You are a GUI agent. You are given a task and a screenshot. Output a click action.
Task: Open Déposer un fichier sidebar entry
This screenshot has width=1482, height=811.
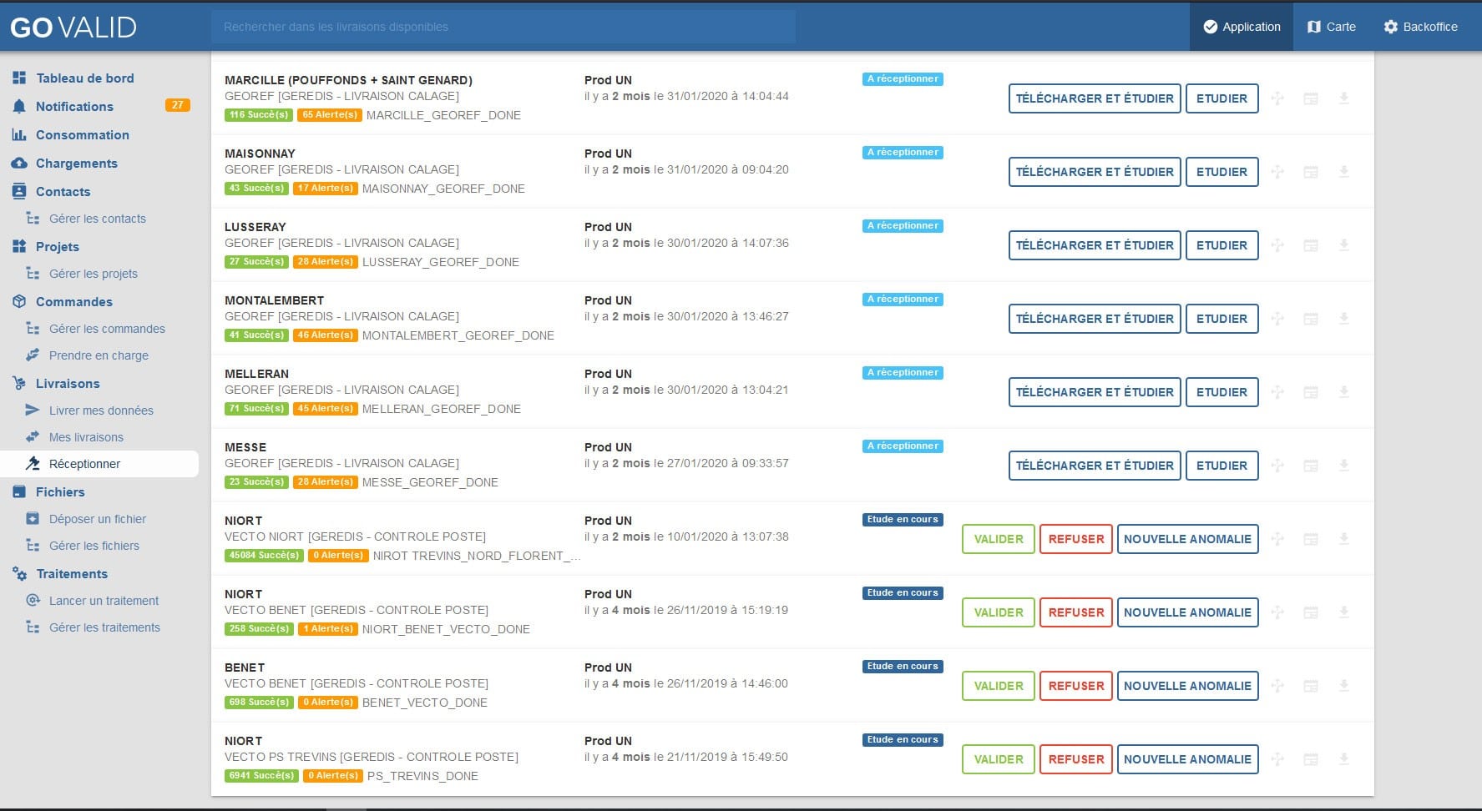(98, 519)
